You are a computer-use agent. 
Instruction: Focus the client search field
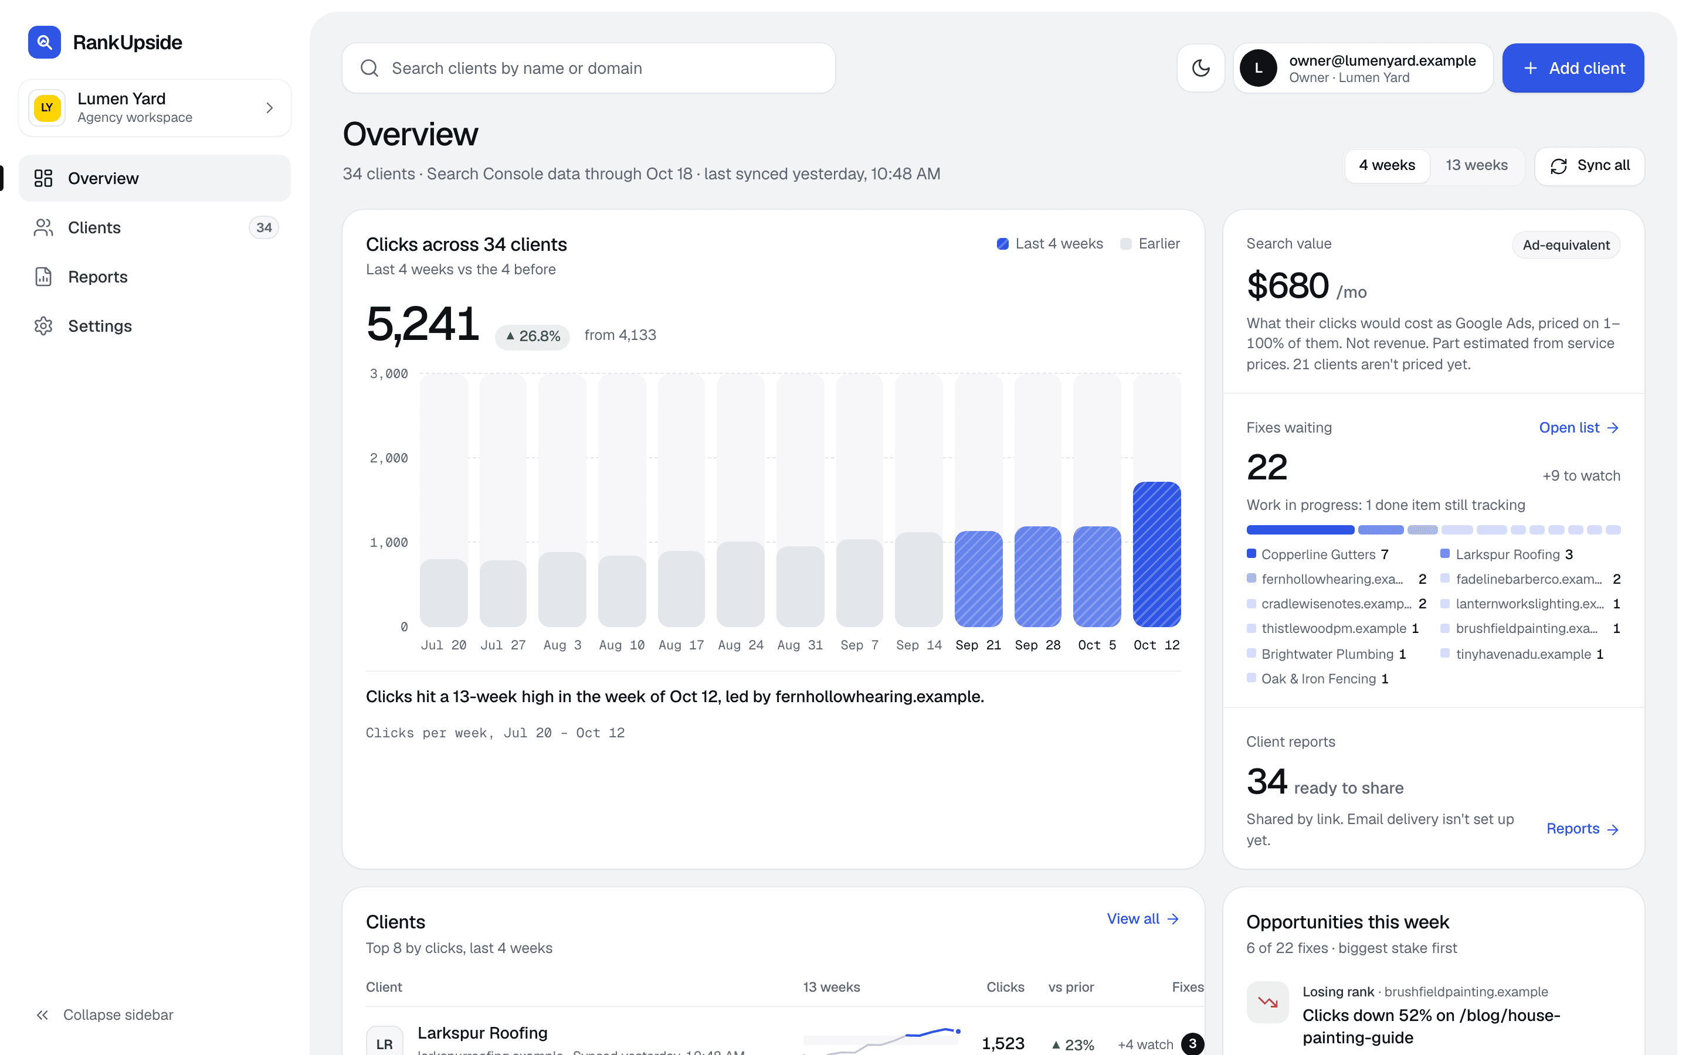(x=588, y=69)
